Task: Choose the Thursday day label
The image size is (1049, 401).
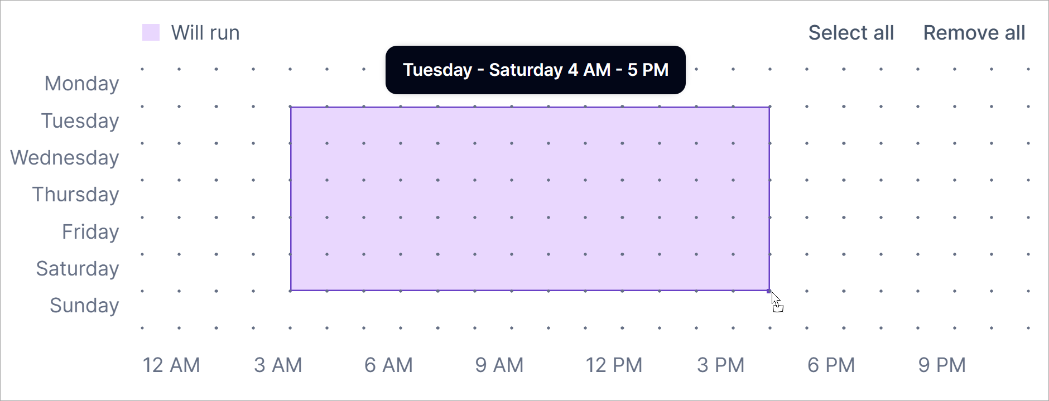Action: coord(75,195)
